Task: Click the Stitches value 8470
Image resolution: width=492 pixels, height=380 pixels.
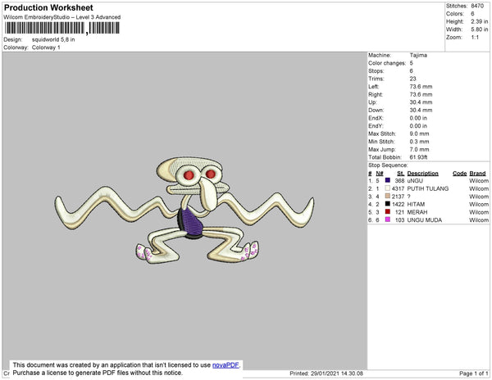Action: (x=477, y=6)
